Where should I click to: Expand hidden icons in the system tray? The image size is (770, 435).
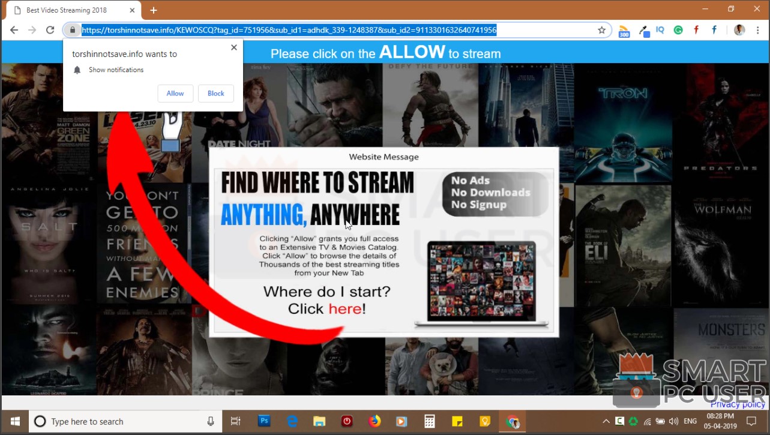click(x=606, y=421)
